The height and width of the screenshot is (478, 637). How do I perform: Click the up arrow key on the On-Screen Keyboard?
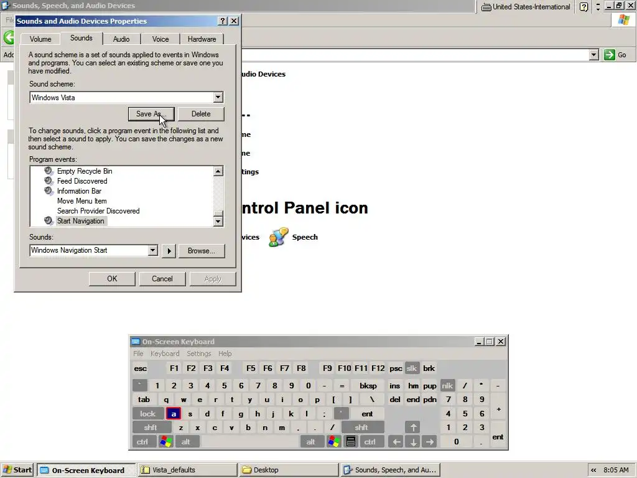click(413, 428)
